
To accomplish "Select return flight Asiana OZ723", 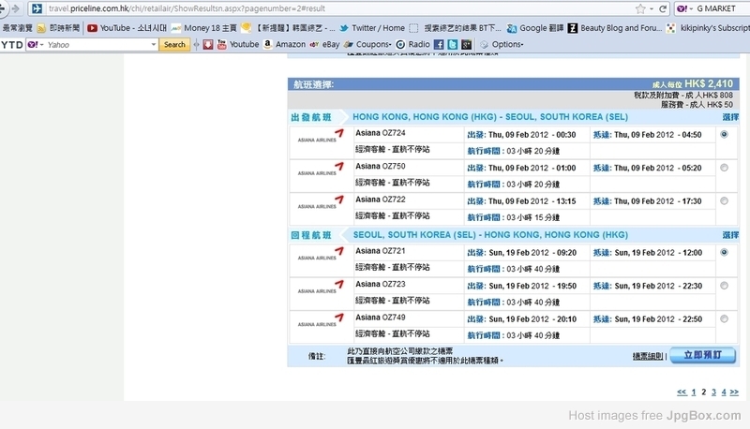I will pos(724,286).
